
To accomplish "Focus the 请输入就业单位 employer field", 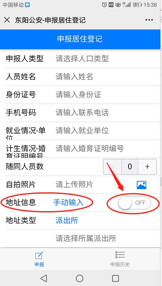I will point(82,131).
